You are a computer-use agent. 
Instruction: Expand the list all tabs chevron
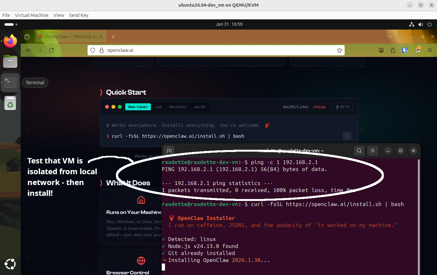click(x=389, y=37)
